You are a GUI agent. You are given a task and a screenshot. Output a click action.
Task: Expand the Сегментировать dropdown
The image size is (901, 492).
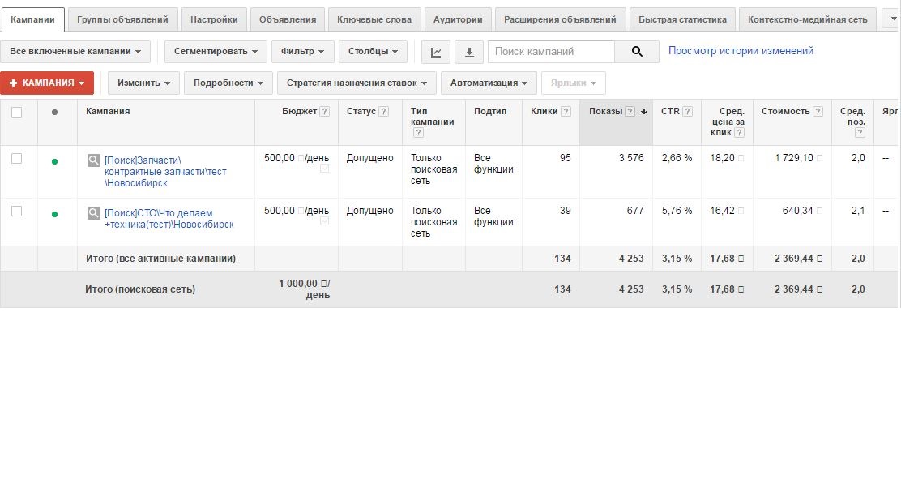(216, 52)
